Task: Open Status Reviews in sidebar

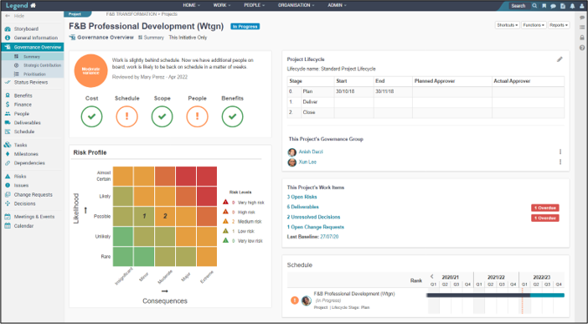Action: coord(31,83)
